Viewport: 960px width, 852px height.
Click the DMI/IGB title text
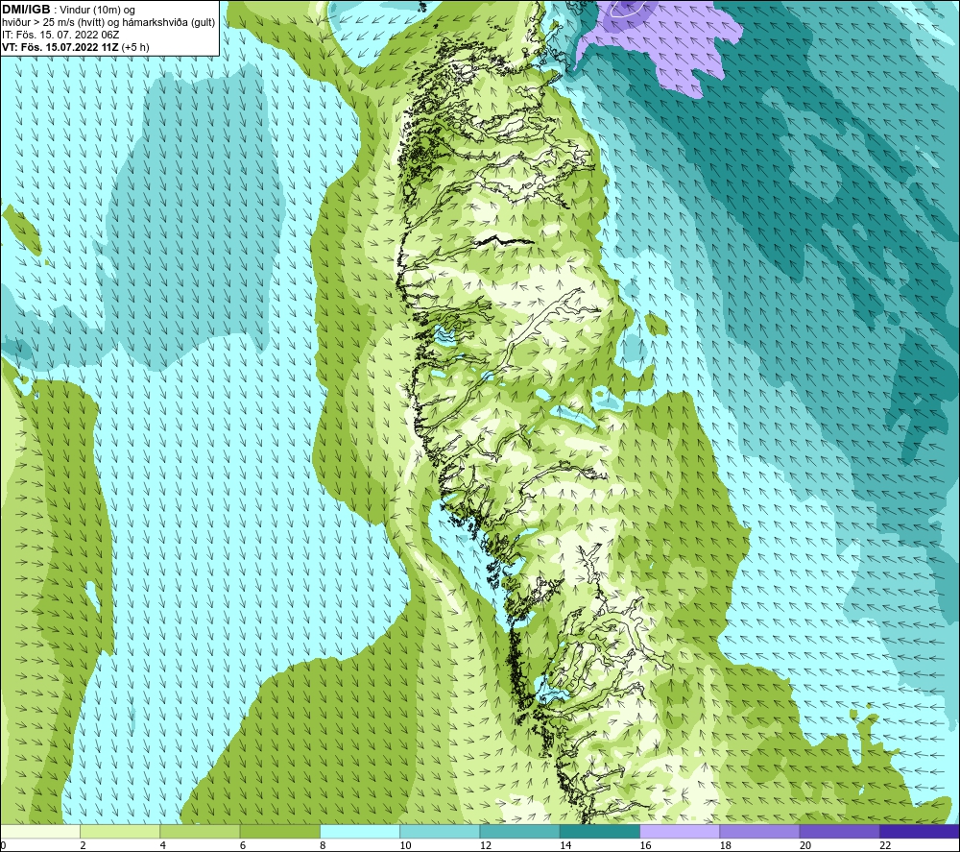(26, 10)
